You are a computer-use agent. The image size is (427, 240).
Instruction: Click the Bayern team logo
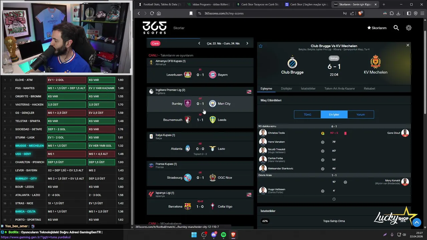click(x=212, y=75)
